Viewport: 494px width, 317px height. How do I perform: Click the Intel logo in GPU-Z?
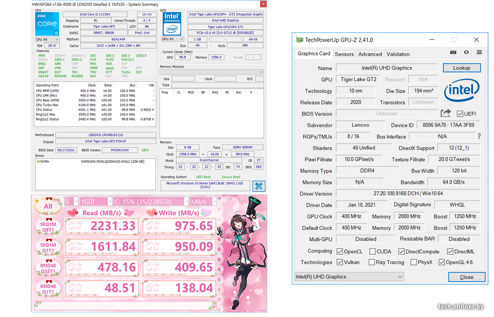point(462,91)
